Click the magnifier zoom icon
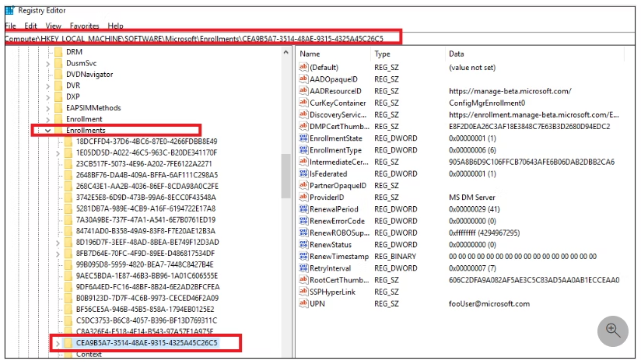Viewport: 641px width, 364px height. pyautogui.click(x=612, y=331)
